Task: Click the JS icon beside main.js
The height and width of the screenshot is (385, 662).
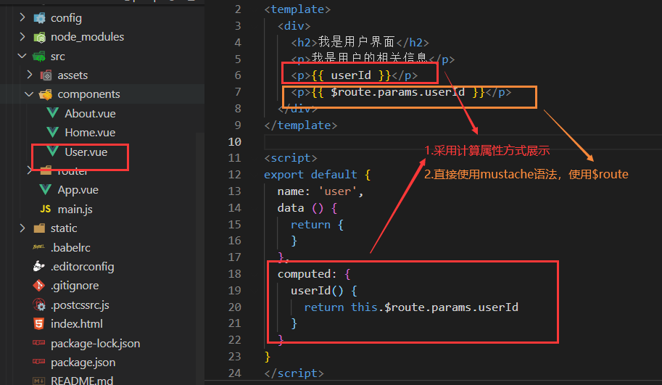Action: 46,209
